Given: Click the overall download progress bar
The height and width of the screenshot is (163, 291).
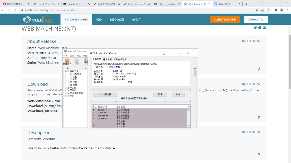Looking at the screenshot, I should 141,90.
